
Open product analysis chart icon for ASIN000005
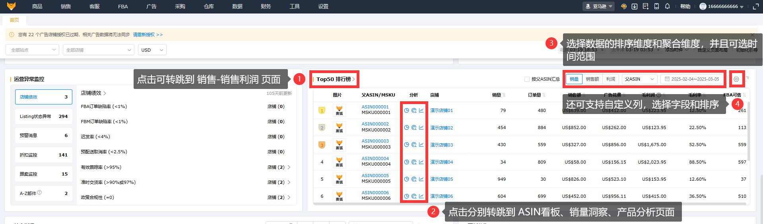click(x=421, y=179)
